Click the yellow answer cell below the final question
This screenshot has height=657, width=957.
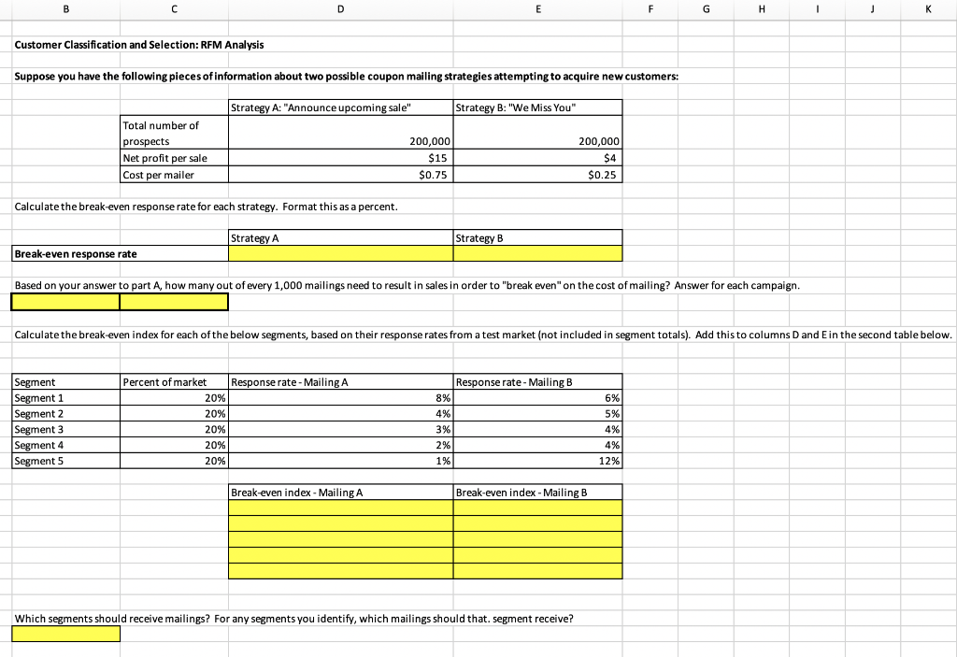click(64, 634)
